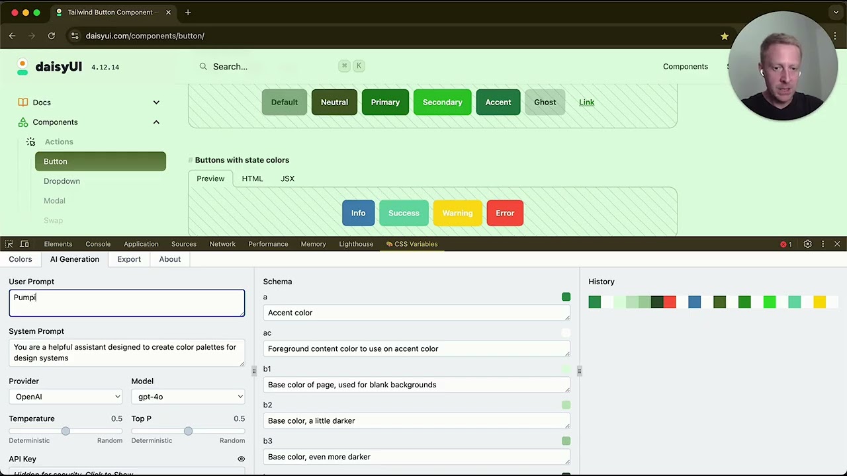847x476 pixels.
Task: Click the Components sidebar icon
Action: click(x=23, y=122)
